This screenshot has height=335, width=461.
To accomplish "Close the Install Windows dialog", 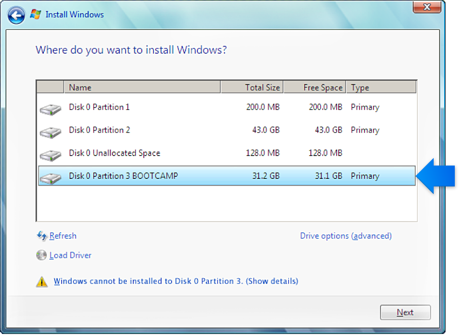I will 427,7.
